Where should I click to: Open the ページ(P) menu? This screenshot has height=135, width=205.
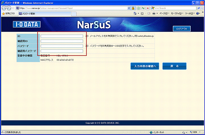click(164, 13)
